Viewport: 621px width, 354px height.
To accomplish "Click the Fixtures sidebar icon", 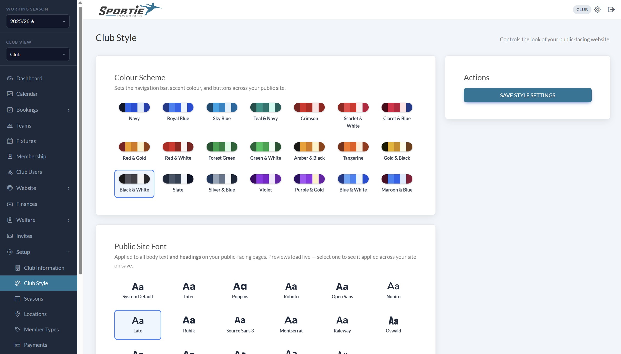I will (10, 141).
